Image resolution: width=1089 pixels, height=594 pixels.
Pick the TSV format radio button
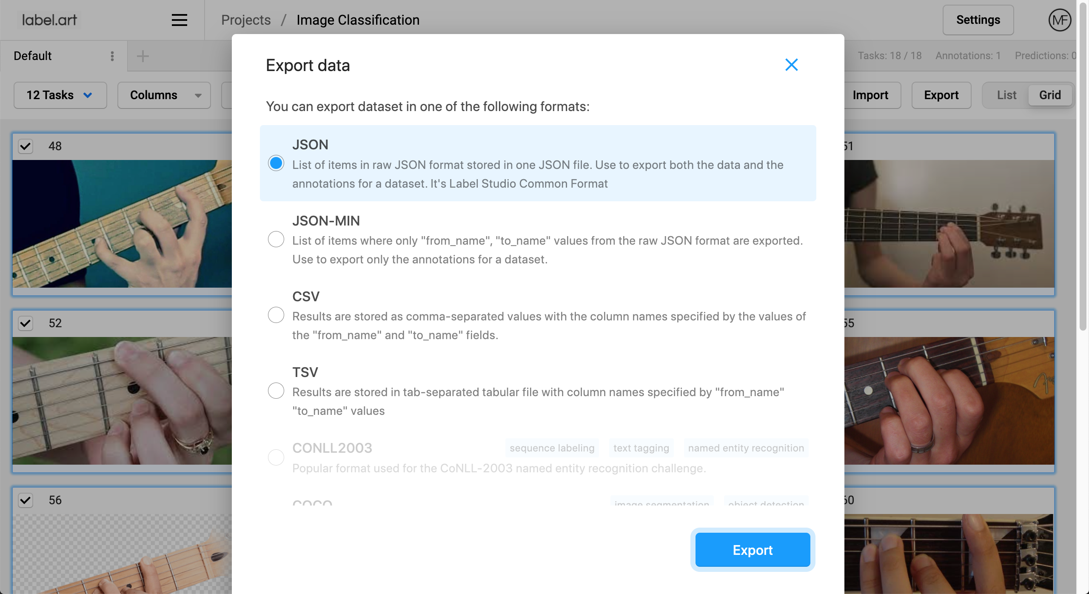pos(276,391)
